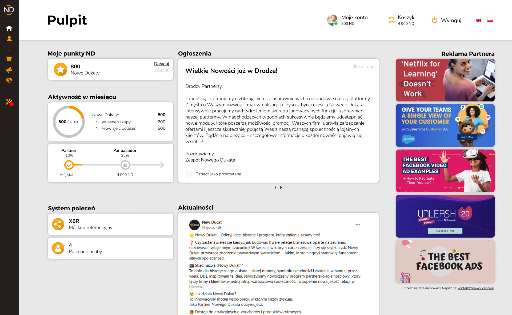Screen dimensions: 512x315
Task: Mark announcement as read checkbox
Action: [189, 174]
